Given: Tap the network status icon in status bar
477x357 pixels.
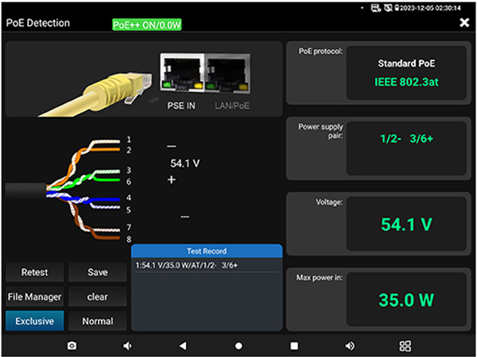Looking at the screenshot, I should [x=376, y=8].
